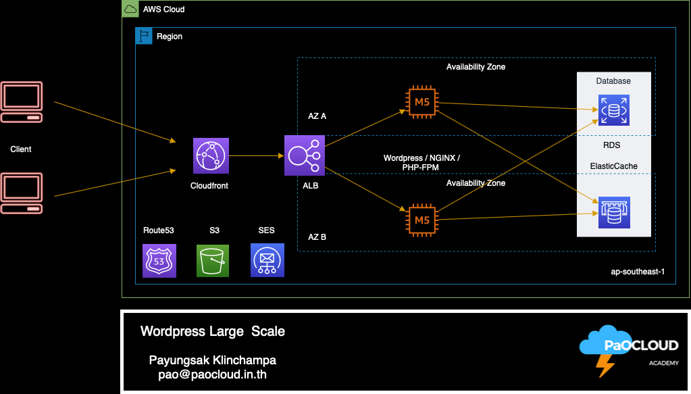Click the lower "Availability Zone" label
This screenshot has width=691, height=394.
(476, 183)
